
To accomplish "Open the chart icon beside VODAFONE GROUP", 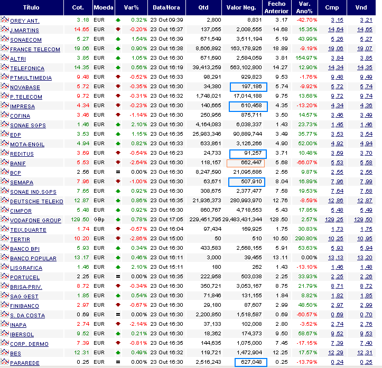I will (5, 219).
